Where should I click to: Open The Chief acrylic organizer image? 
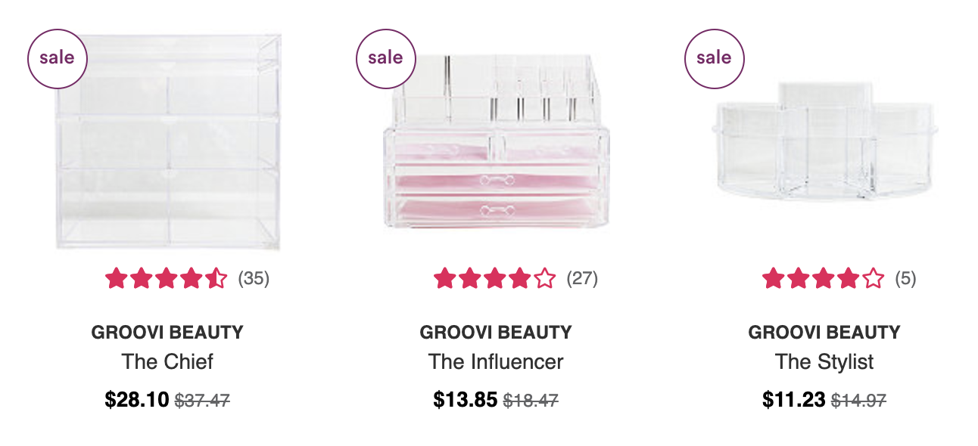[168, 141]
